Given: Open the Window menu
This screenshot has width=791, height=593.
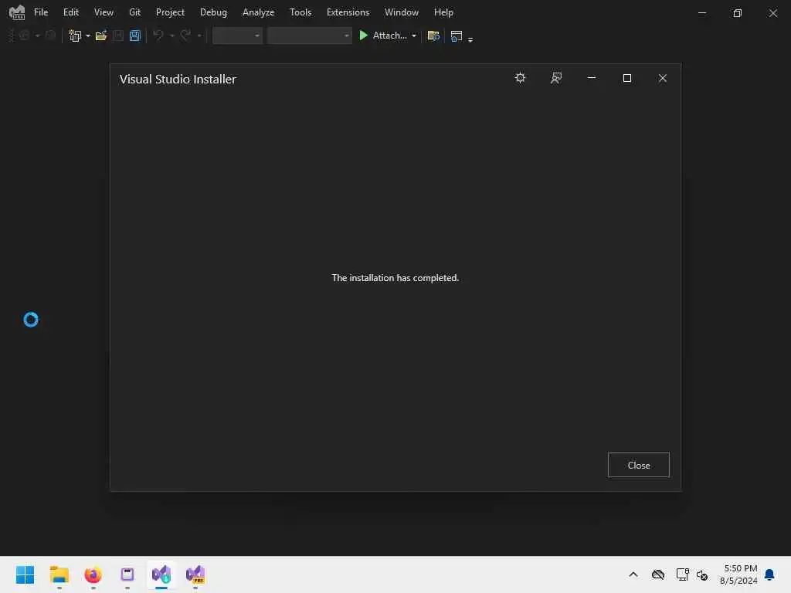Looking at the screenshot, I should pyautogui.click(x=401, y=12).
